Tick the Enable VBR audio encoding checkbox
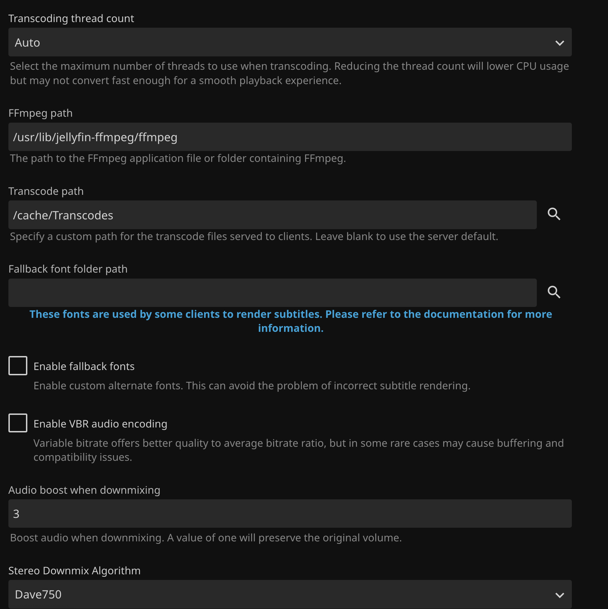 [18, 423]
